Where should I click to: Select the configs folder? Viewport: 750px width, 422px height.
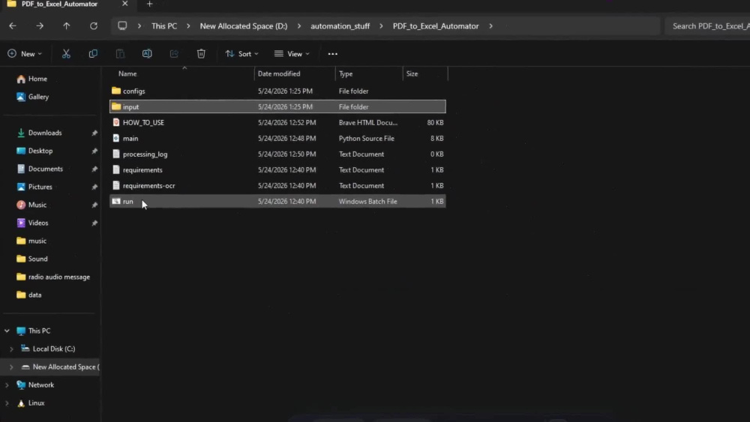click(x=277, y=91)
